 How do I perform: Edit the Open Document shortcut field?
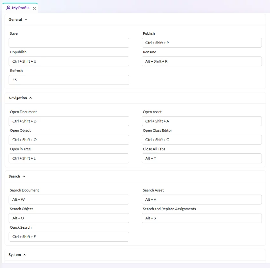69,121
